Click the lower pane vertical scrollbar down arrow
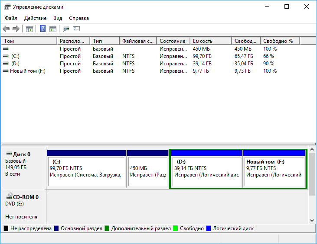 [x=312, y=220]
